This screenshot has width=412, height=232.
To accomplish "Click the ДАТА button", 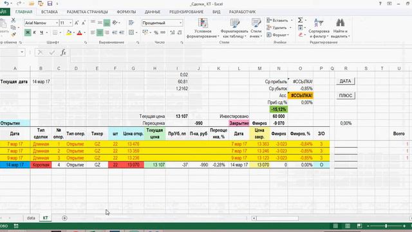I will (x=345, y=81).
